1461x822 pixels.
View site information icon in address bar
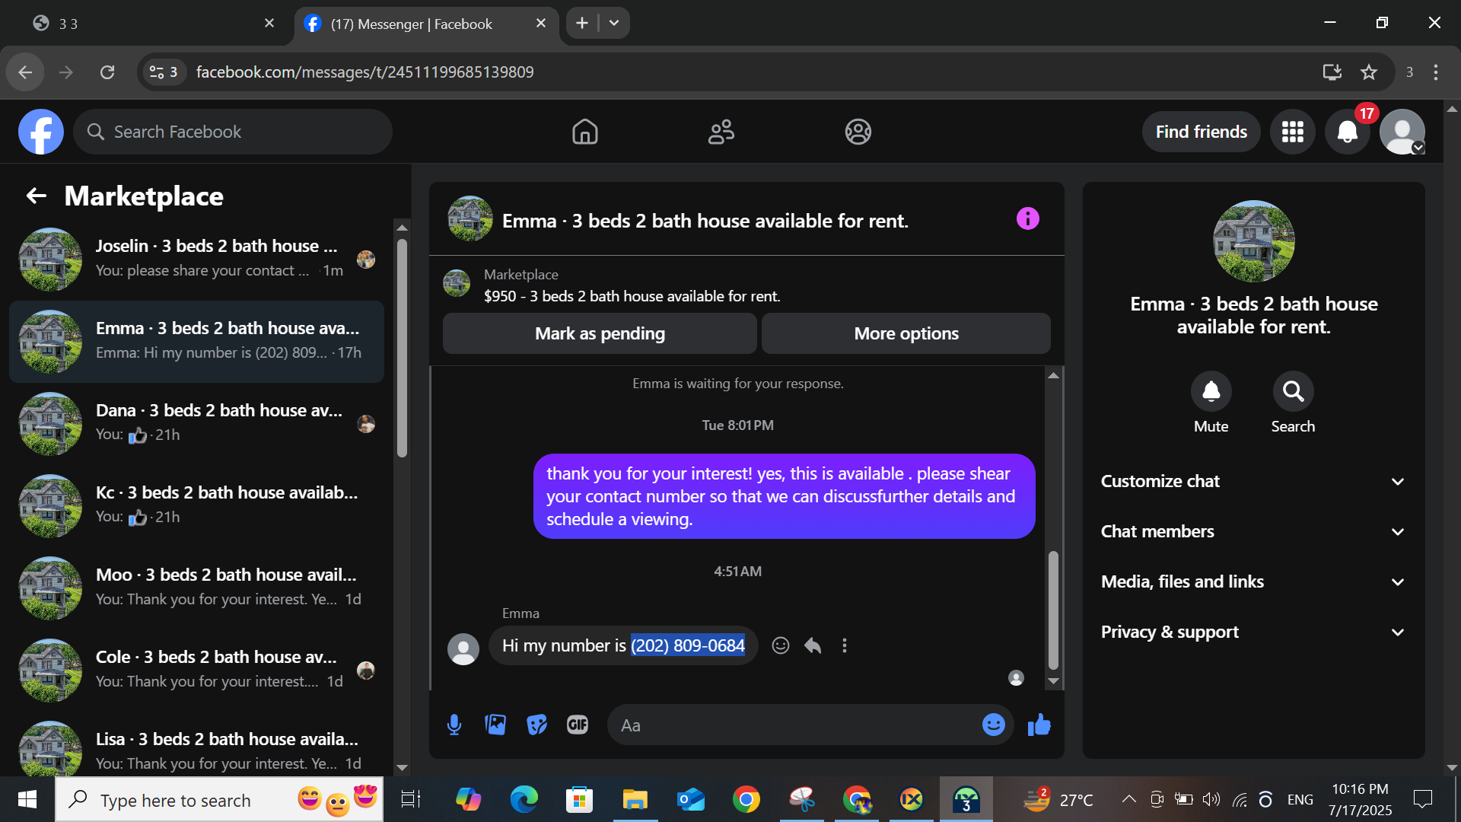[164, 72]
